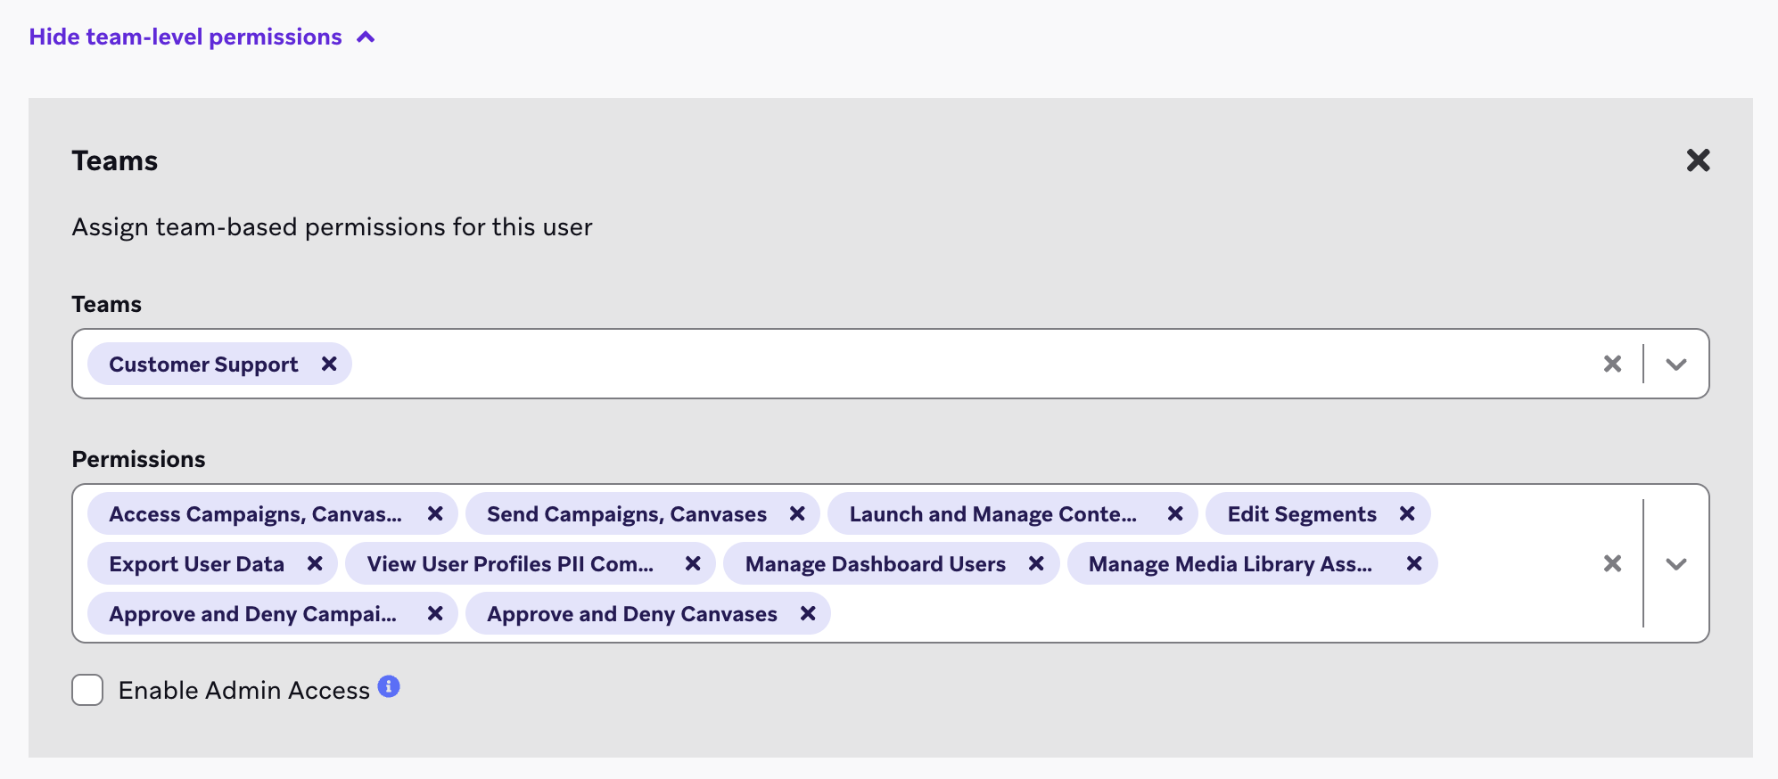
Task: Enable the Admin Access checkbox
Action: (87, 690)
